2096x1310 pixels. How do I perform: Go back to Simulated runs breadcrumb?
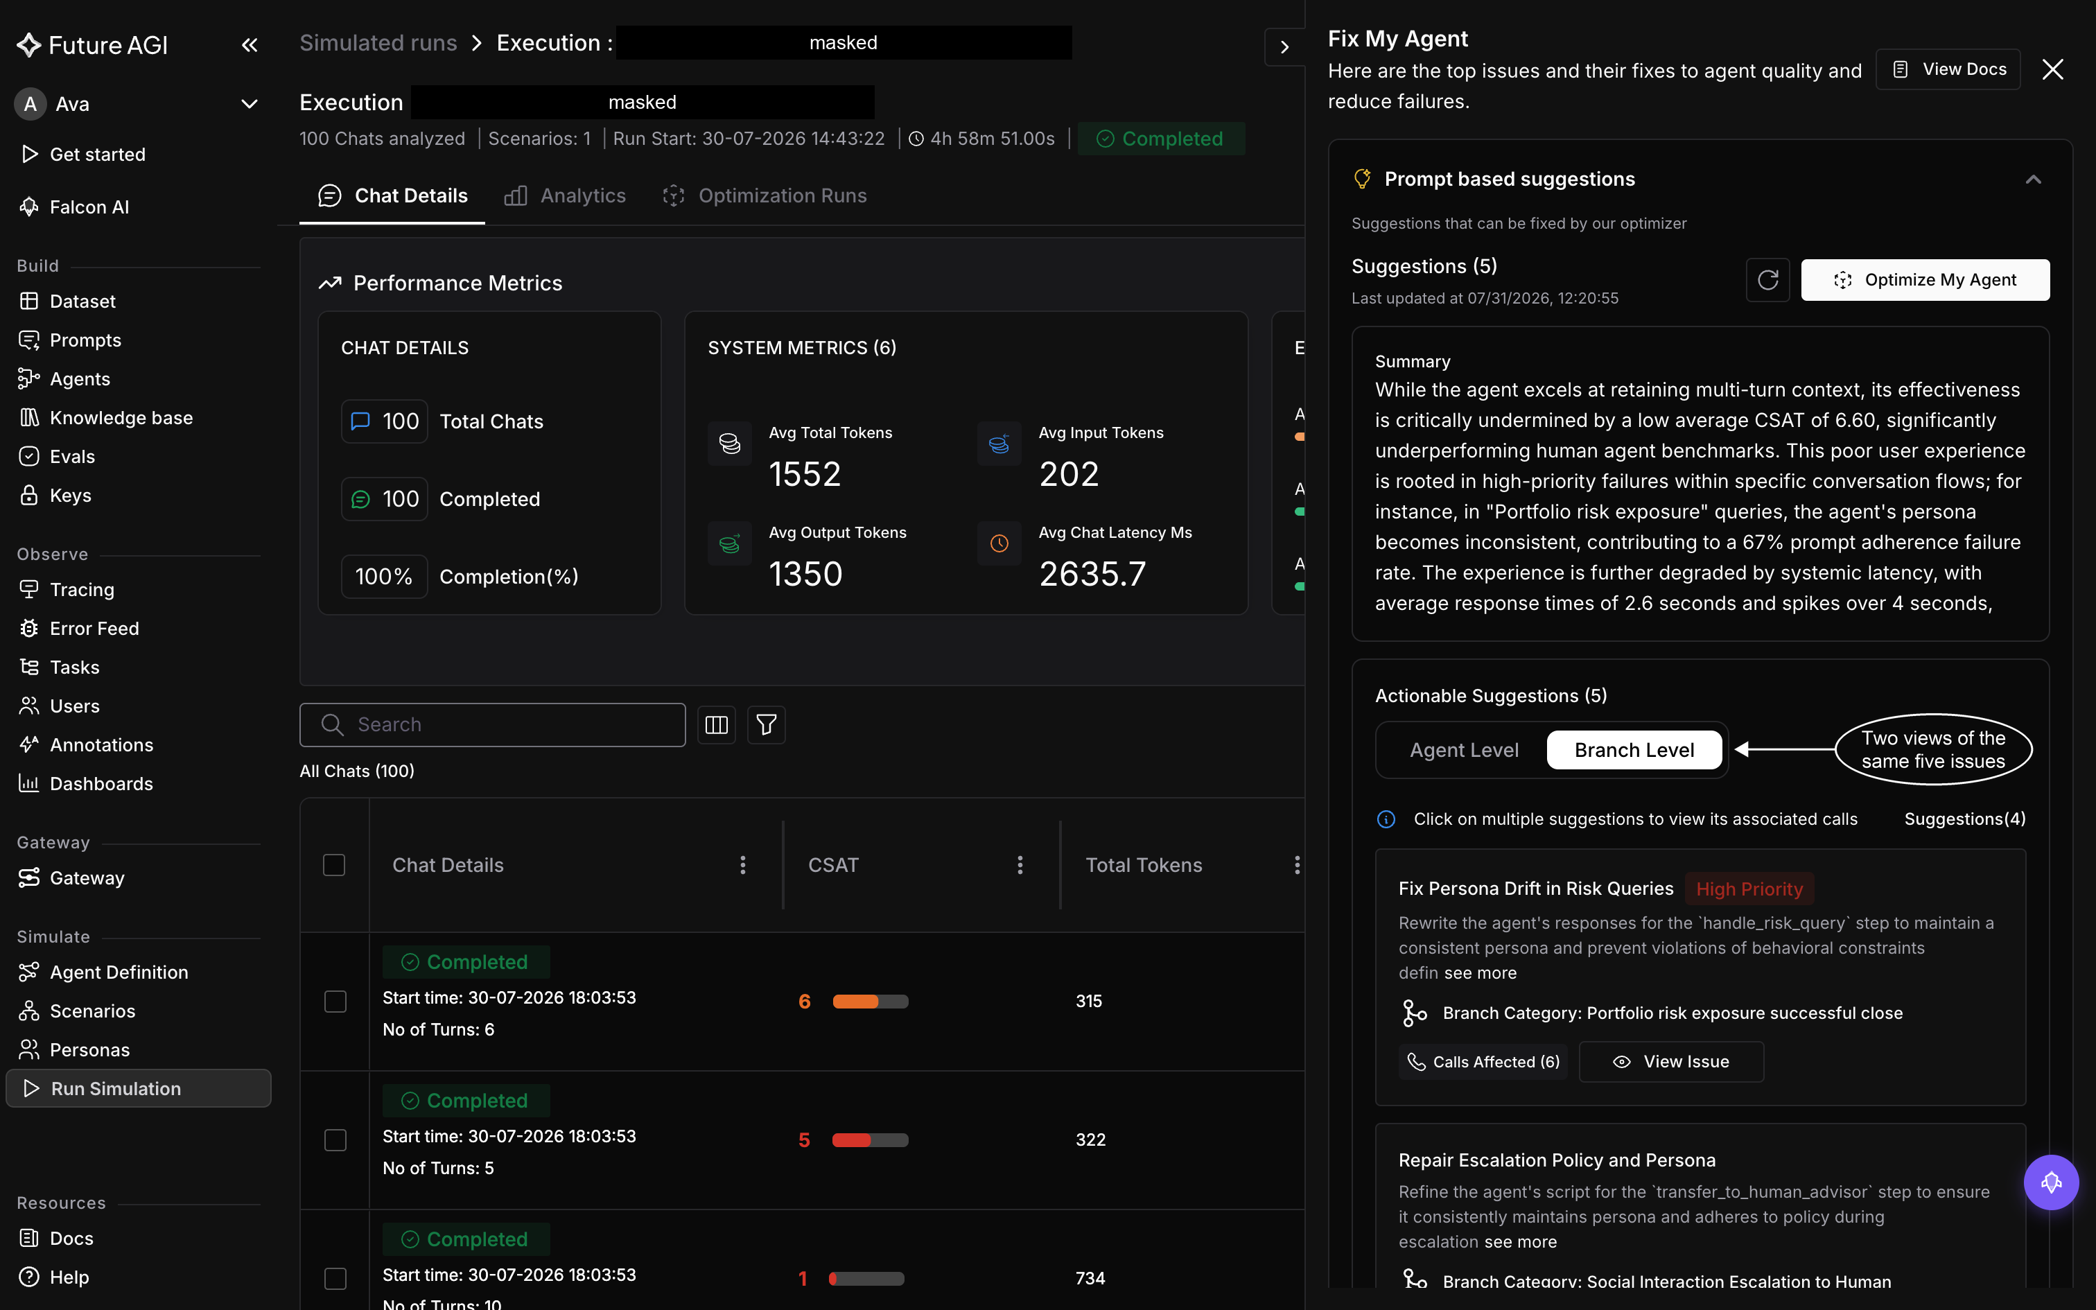click(378, 42)
